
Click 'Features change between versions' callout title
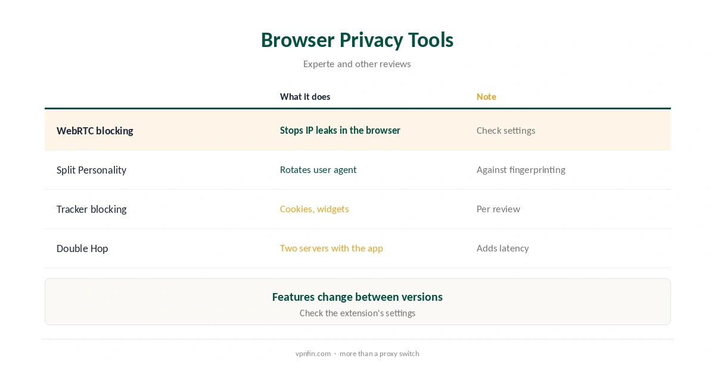pos(357,297)
